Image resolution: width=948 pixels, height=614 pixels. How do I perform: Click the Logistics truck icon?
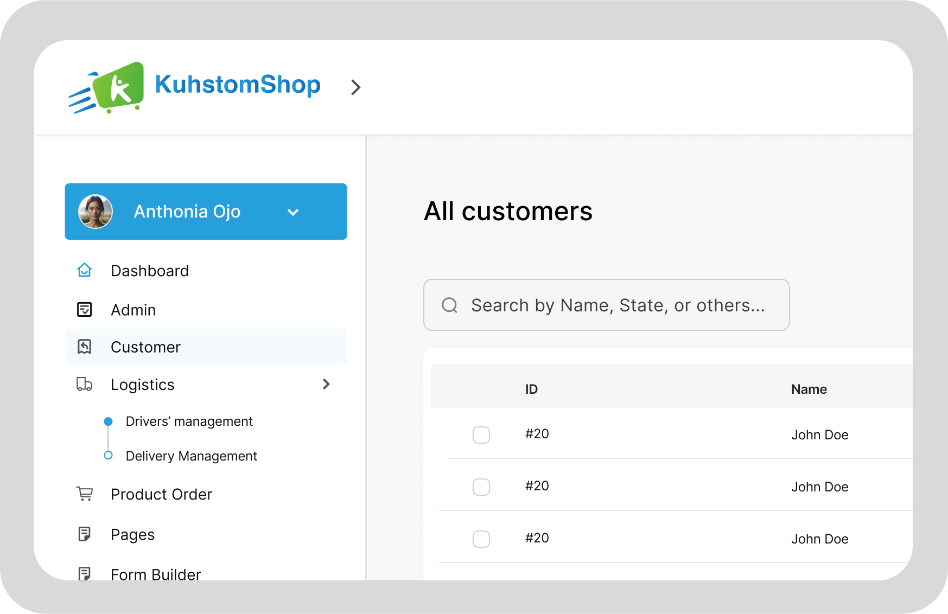point(85,384)
